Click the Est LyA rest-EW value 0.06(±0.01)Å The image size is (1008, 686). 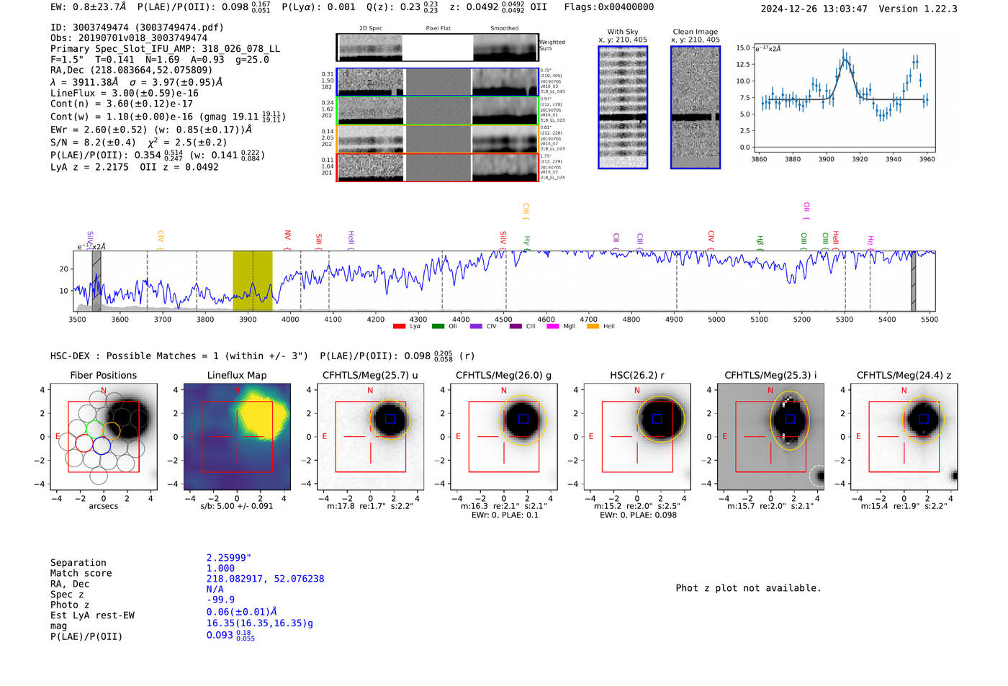[x=242, y=612]
